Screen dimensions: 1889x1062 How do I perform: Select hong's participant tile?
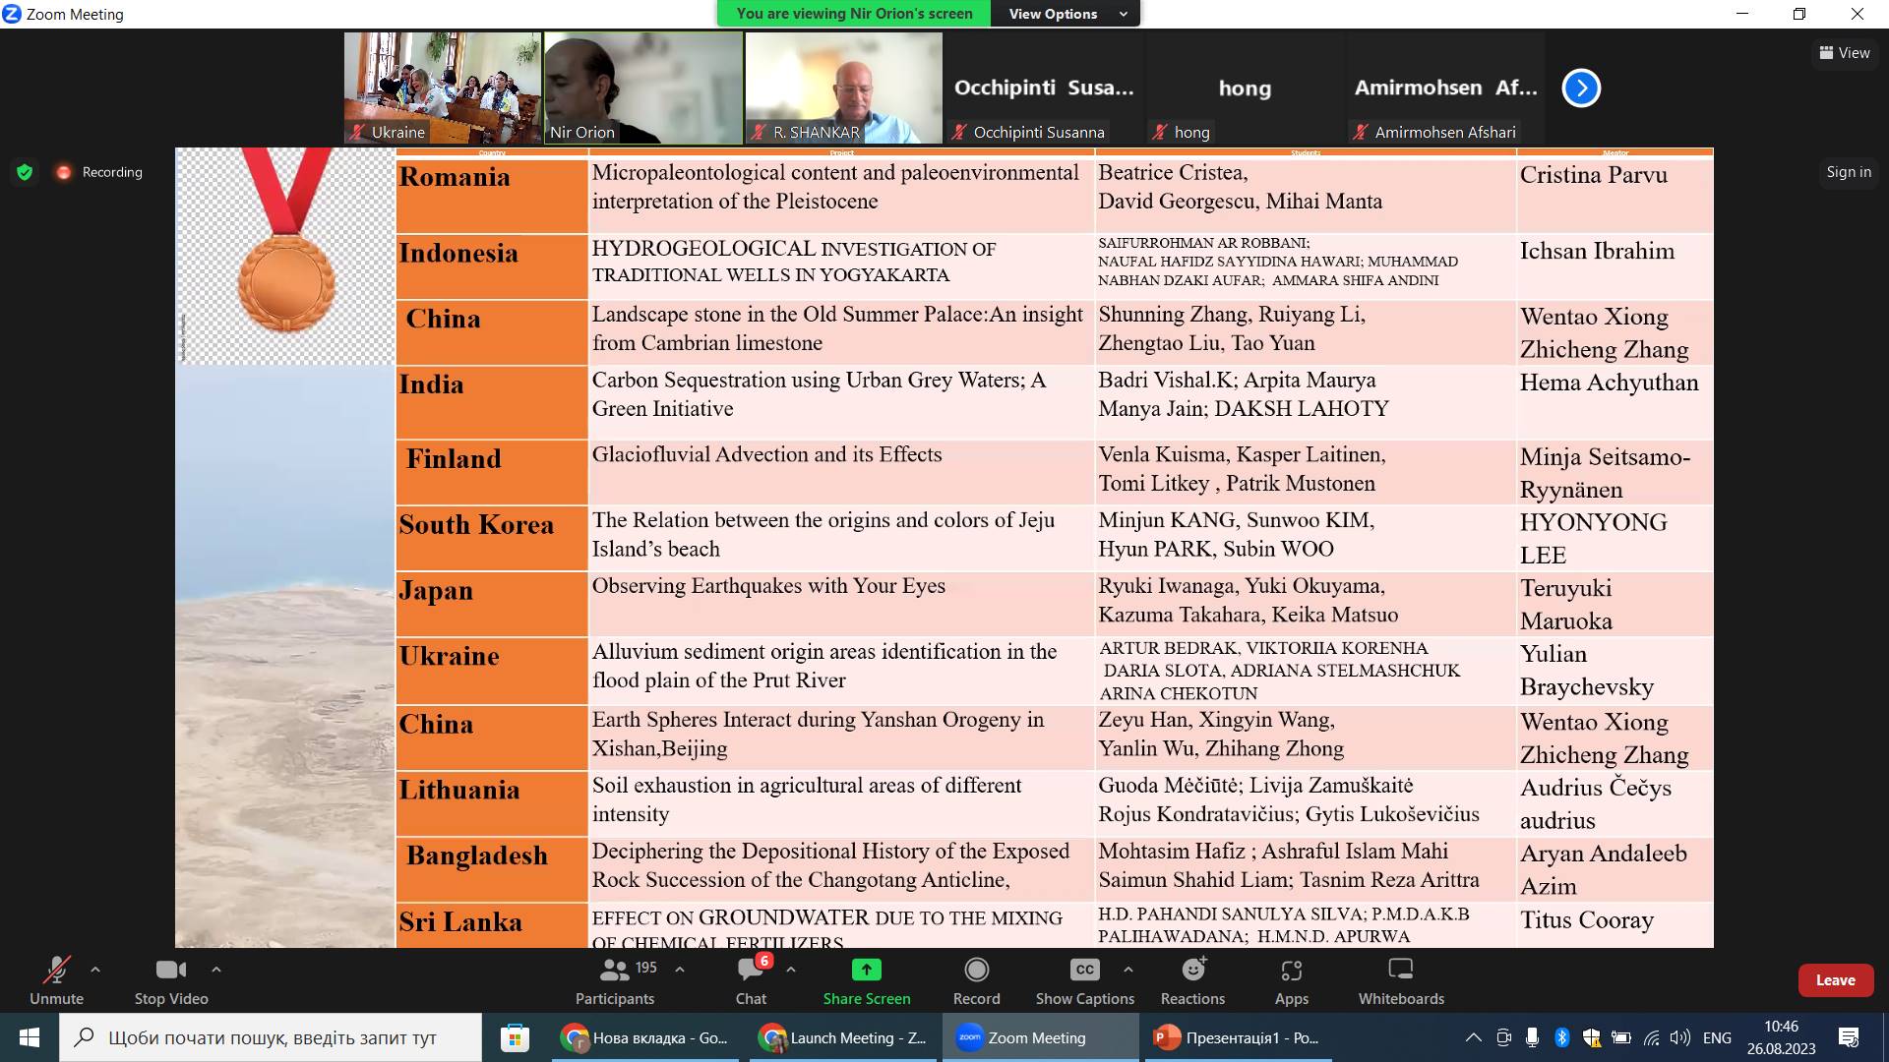[1245, 88]
